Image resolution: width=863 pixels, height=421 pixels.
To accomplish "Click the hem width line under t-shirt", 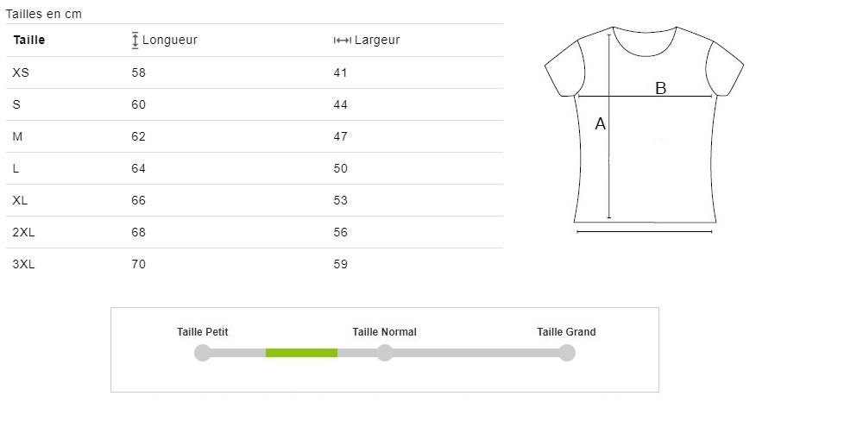I will 645,232.
